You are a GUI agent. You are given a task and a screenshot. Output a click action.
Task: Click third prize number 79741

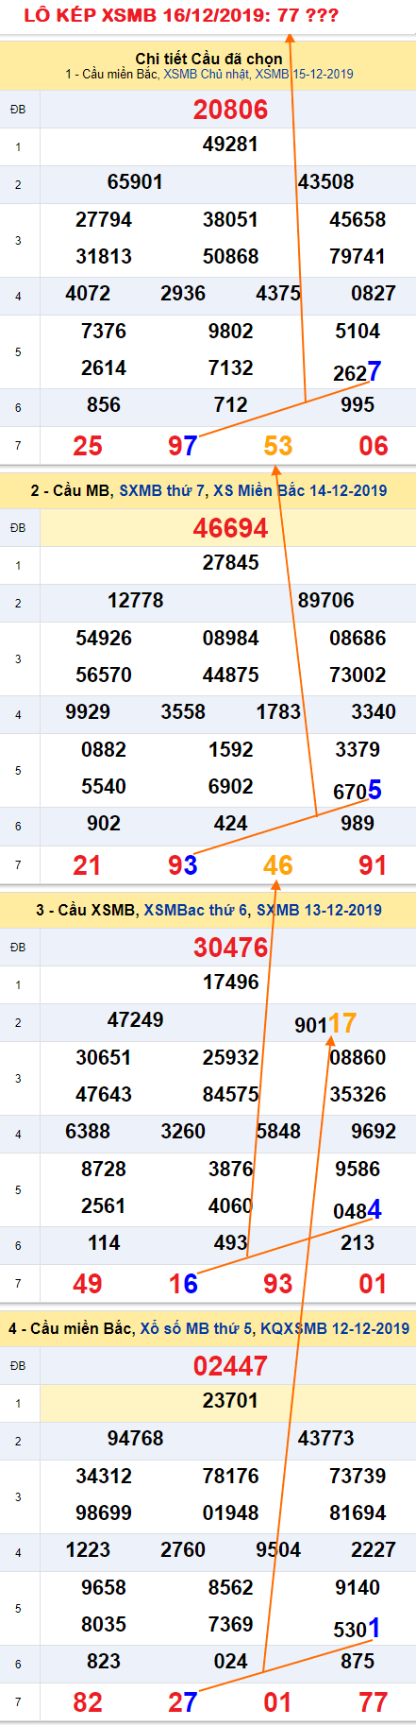pos(358,256)
